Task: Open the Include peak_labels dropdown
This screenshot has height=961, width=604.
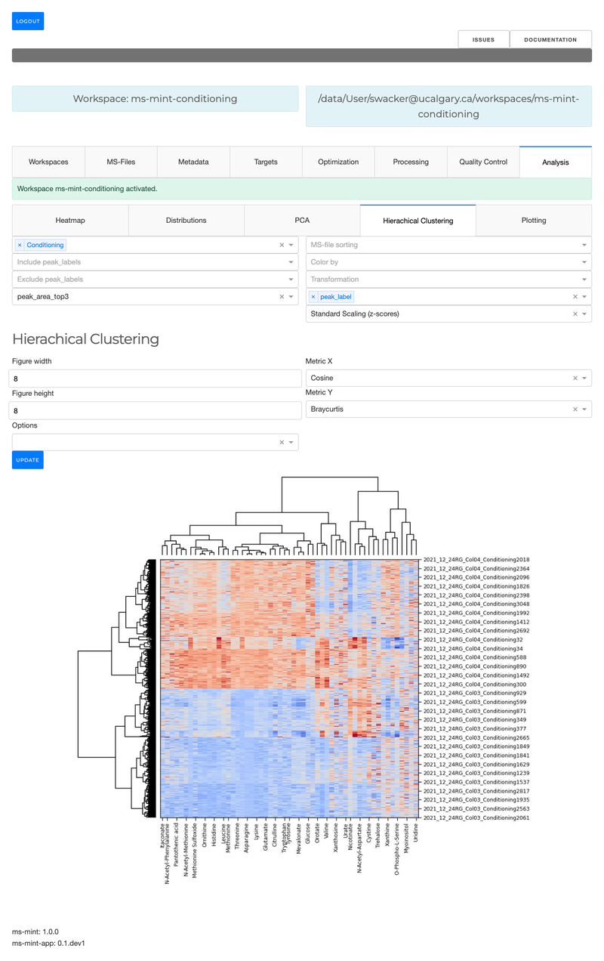Action: click(x=290, y=262)
